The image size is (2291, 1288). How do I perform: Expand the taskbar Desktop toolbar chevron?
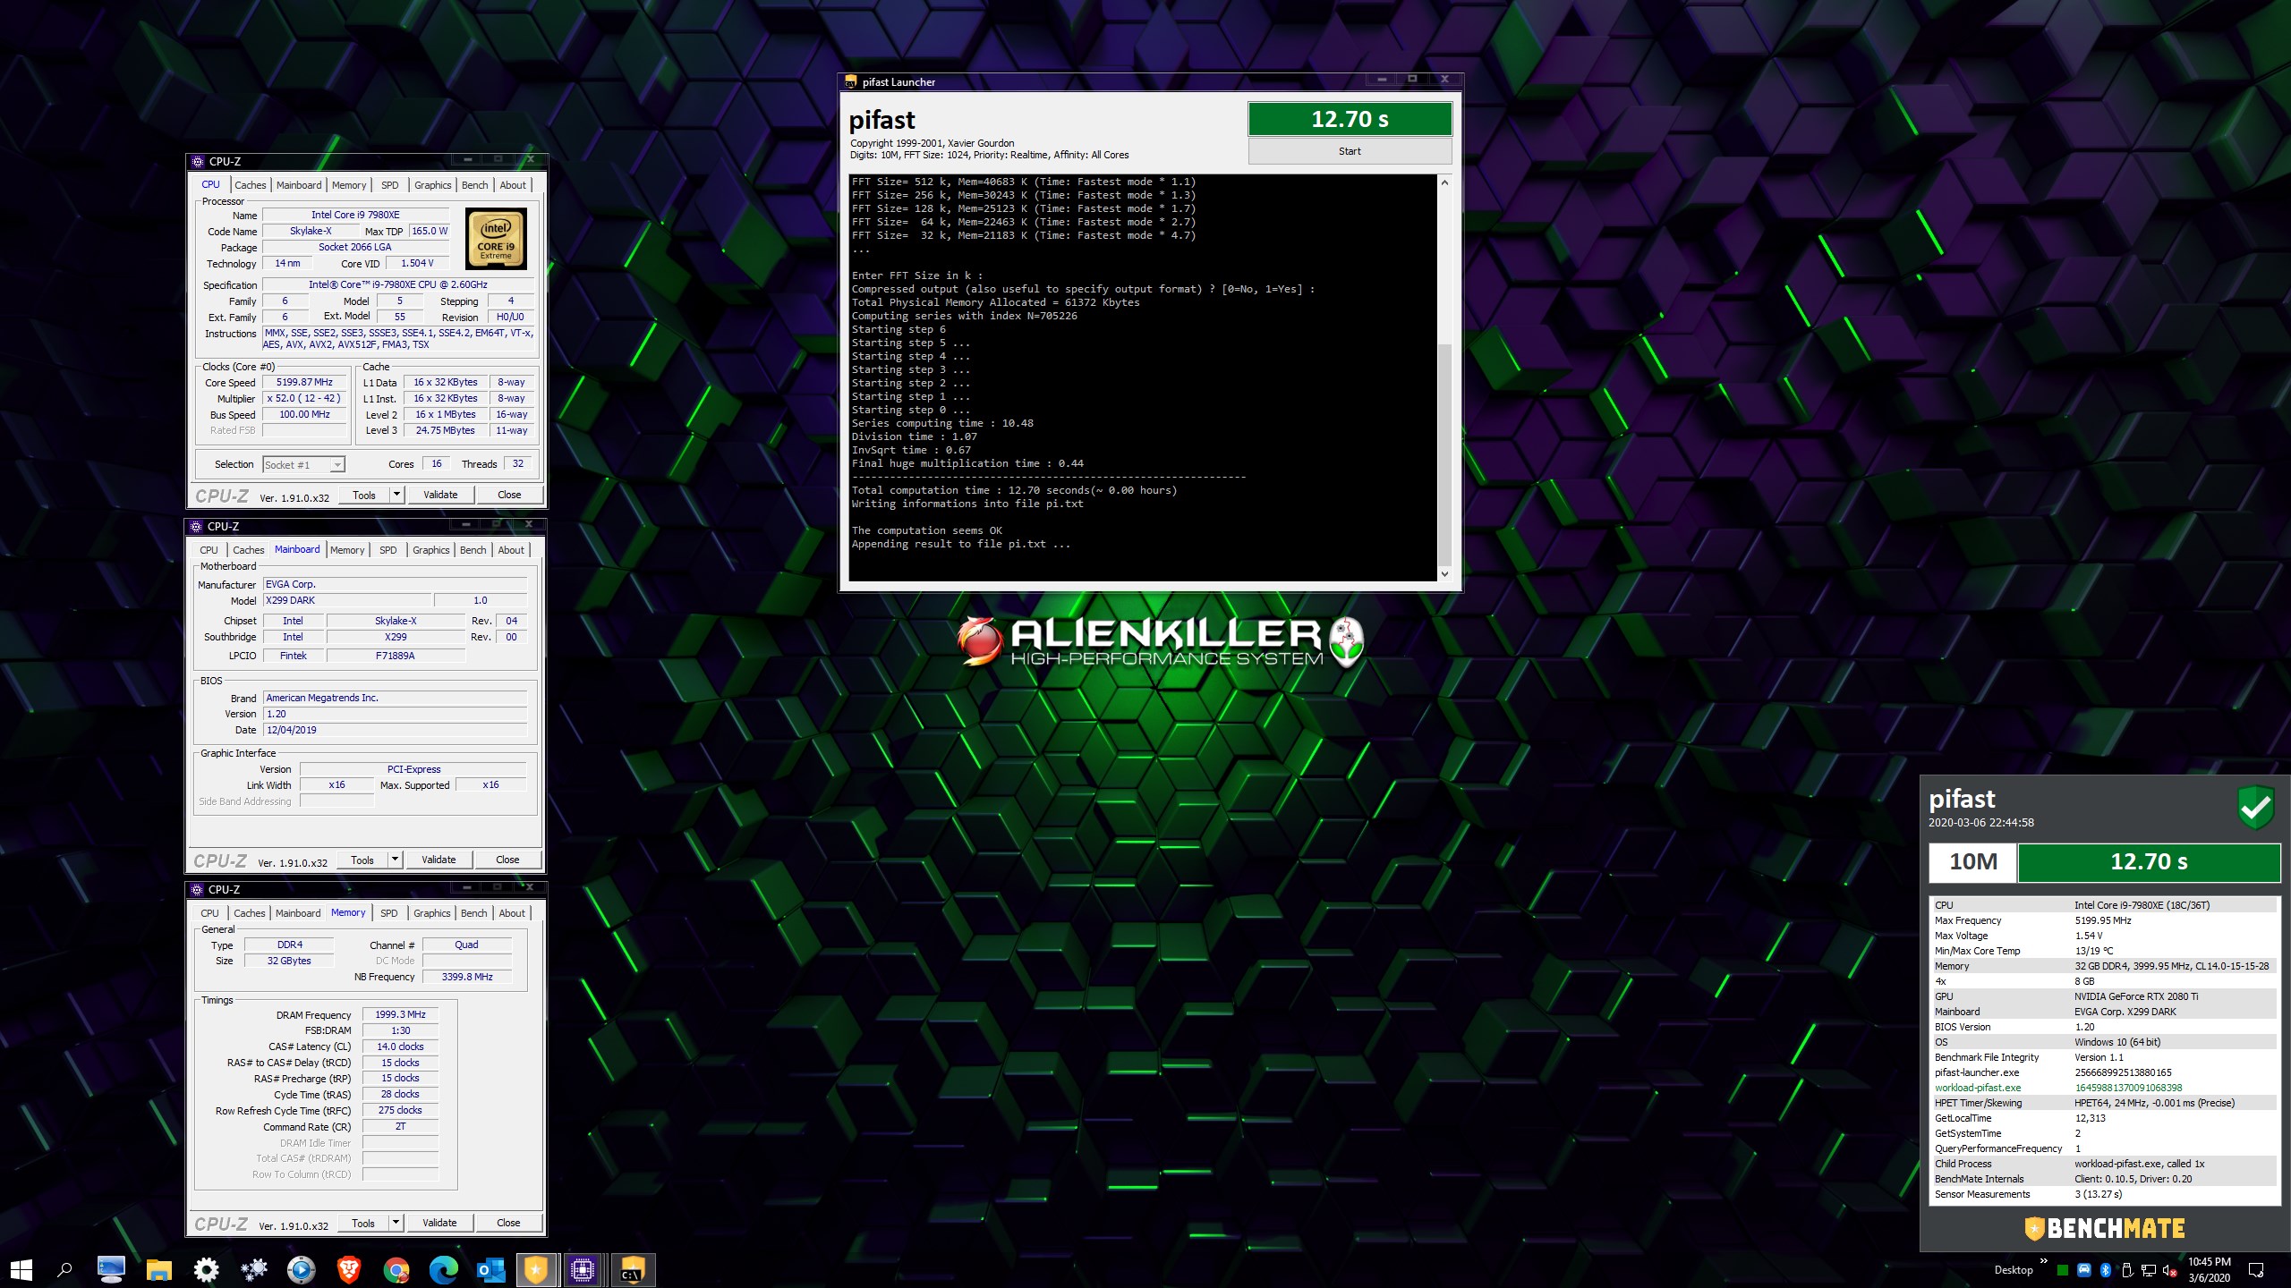pyautogui.click(x=2043, y=1261)
